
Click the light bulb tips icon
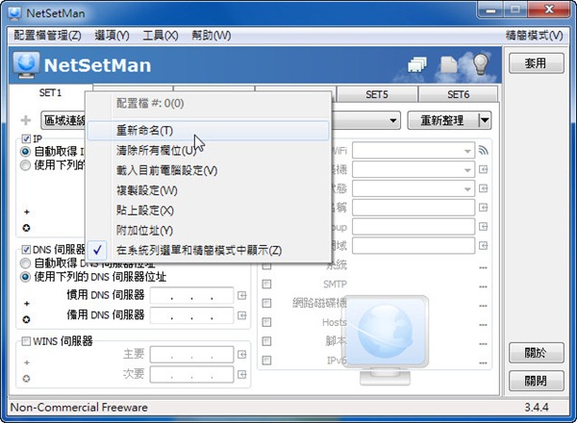coord(481,64)
